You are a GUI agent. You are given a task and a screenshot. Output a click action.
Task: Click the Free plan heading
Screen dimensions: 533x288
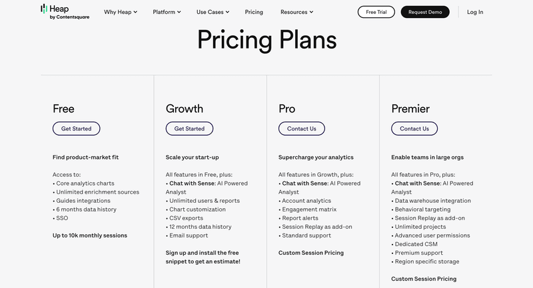pos(63,108)
